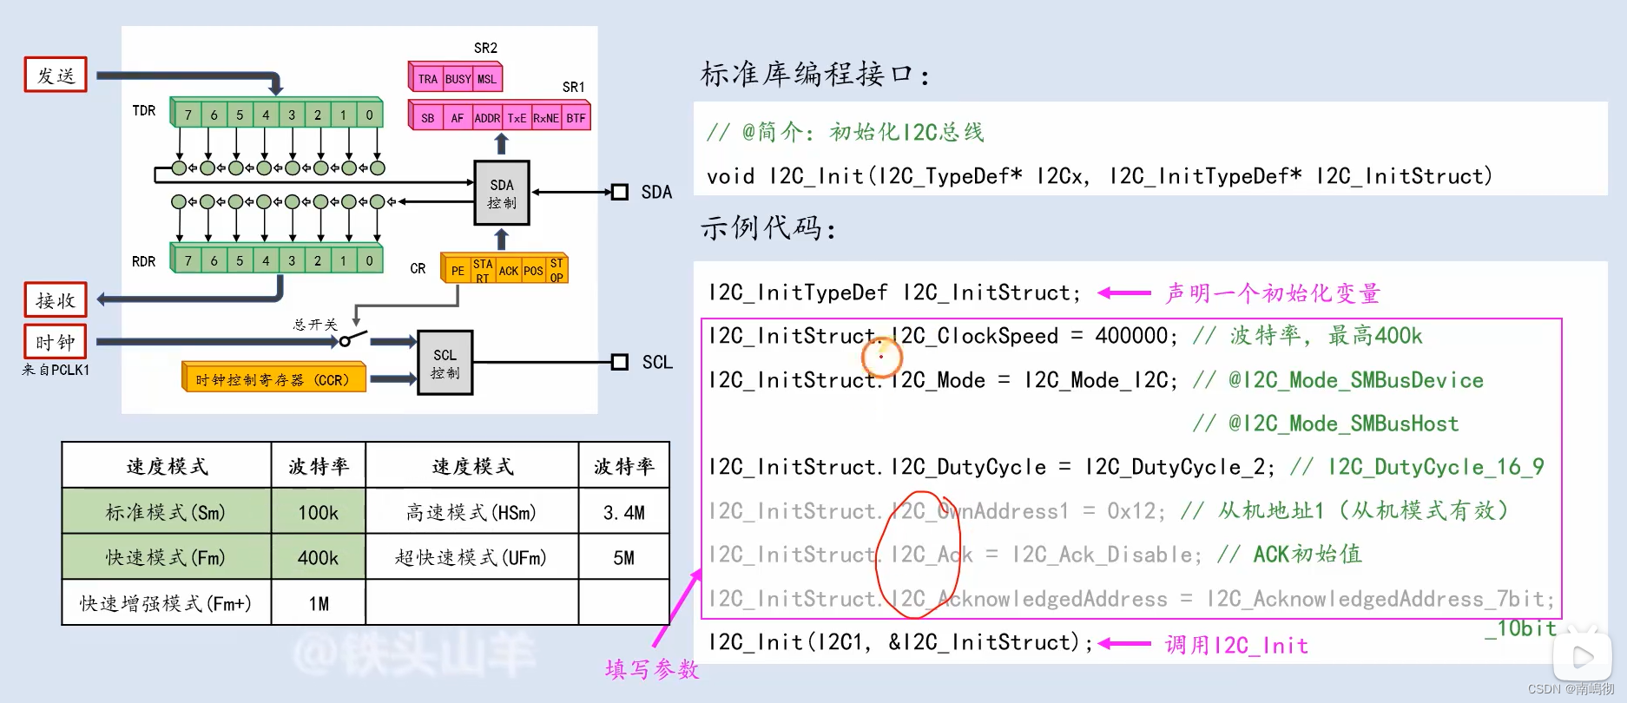Select the STA RT bit in CR
The image size is (1627, 703).
pyautogui.click(x=483, y=270)
